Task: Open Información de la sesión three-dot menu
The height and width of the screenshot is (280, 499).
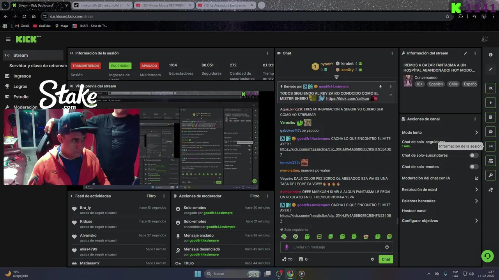Action: [x=267, y=53]
